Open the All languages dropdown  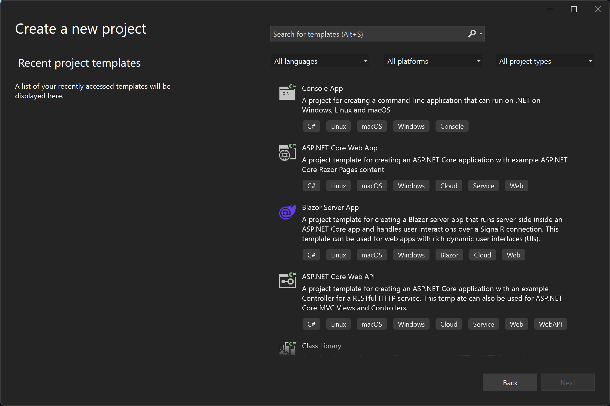tap(320, 61)
